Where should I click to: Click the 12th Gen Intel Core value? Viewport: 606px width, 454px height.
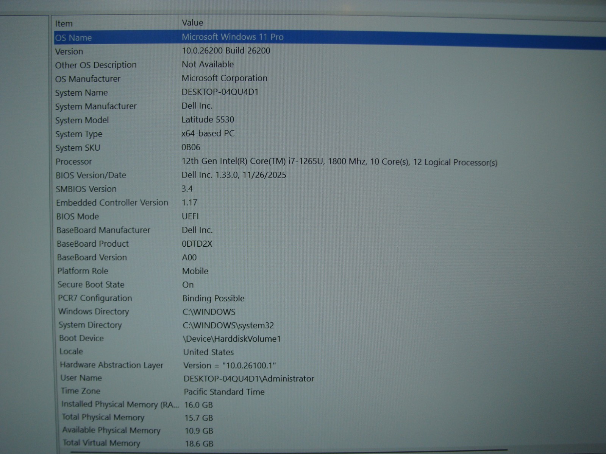(339, 162)
